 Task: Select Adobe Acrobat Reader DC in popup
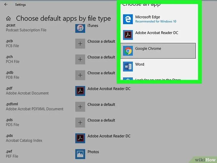click(158, 35)
